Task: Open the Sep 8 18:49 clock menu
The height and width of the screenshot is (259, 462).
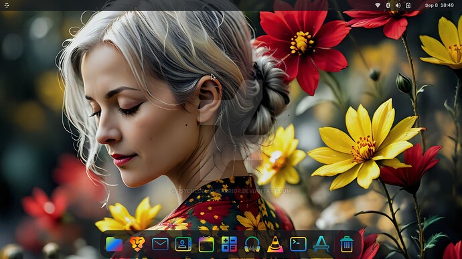Action: [439, 5]
